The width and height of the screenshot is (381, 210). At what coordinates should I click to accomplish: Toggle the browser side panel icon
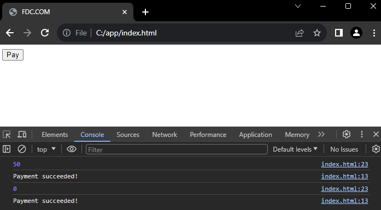pyautogui.click(x=339, y=33)
